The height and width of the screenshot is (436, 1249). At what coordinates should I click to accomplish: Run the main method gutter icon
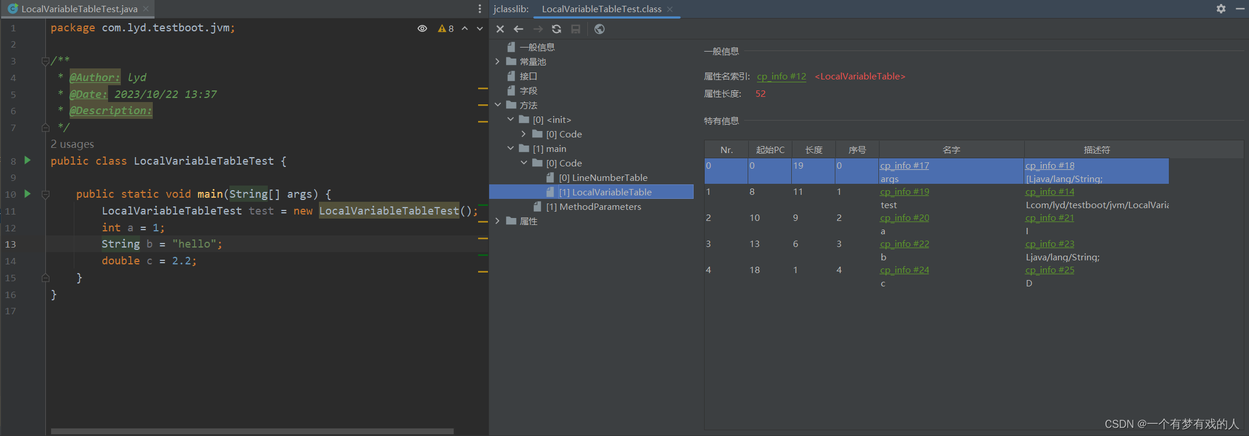pos(27,194)
